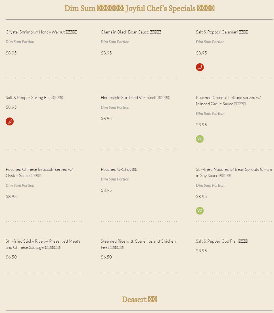Viewport: 274px width, 313px height.
Task: Click the spicy chili icon under Salt & Pepper Spring Fish
Action: [10, 121]
